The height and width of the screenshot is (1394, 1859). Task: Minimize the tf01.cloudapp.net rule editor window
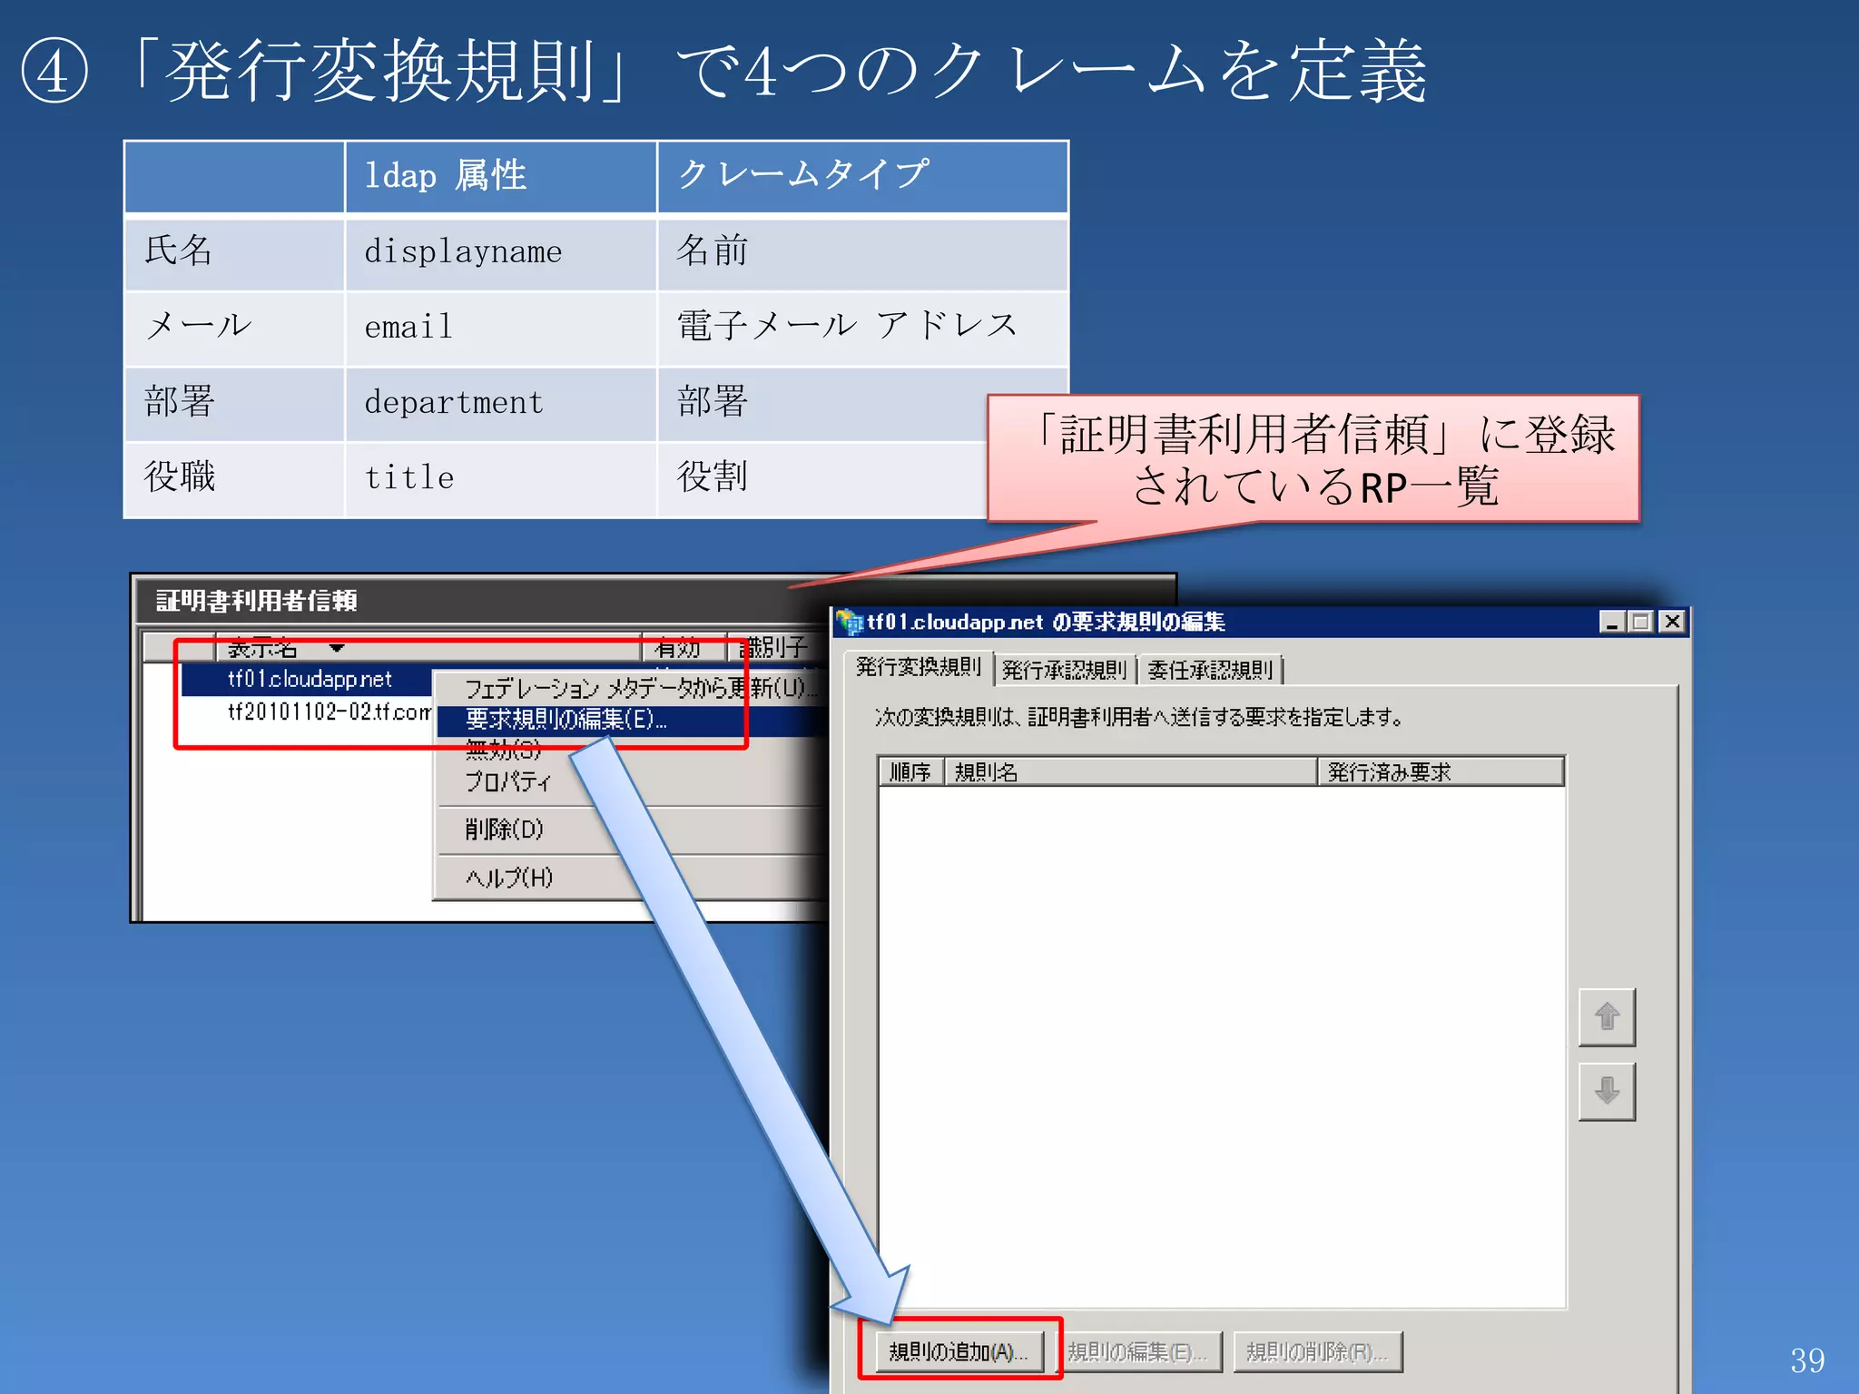[1612, 622]
